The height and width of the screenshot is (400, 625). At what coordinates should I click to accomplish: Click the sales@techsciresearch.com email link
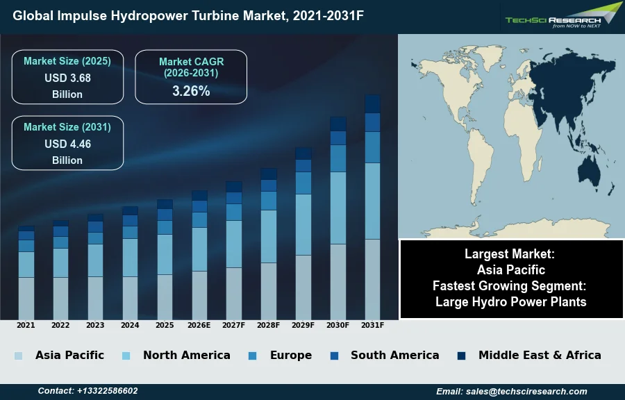click(x=511, y=392)
